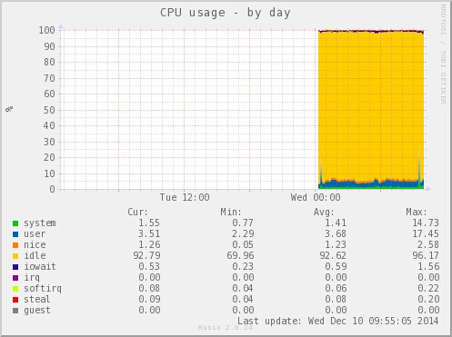The height and width of the screenshot is (337, 452).
Task: Click the 'Max:' column header
Action: tap(417, 212)
